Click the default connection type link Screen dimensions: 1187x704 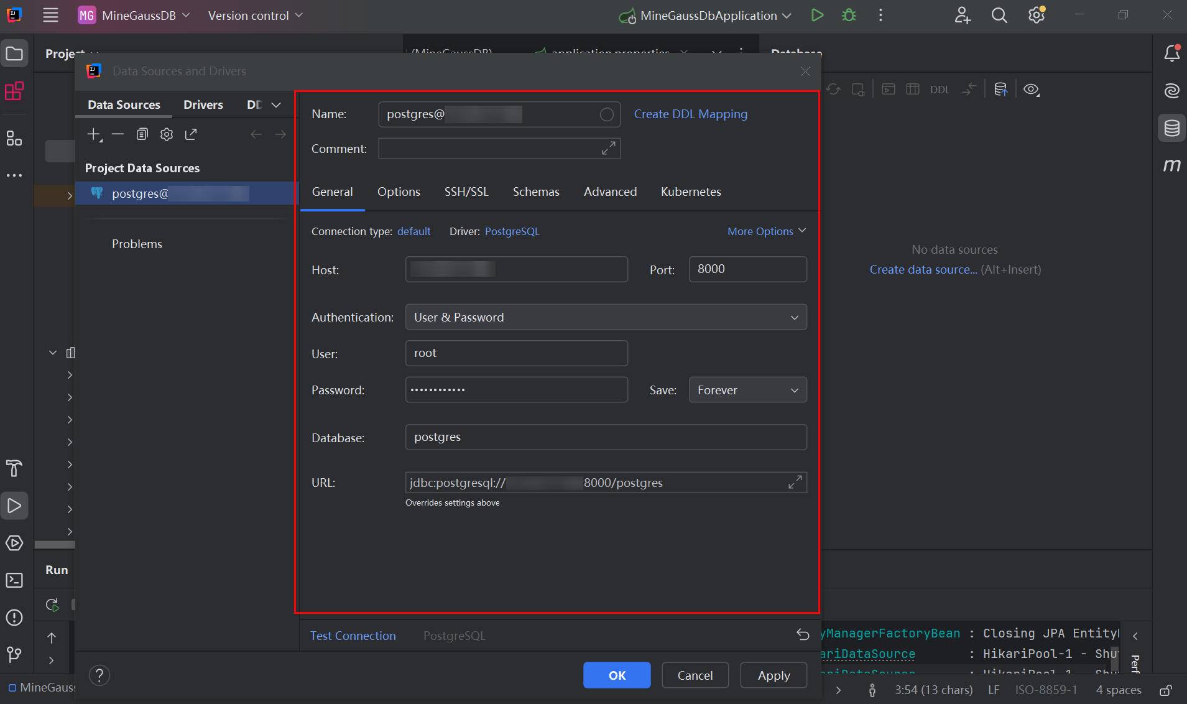[413, 231]
